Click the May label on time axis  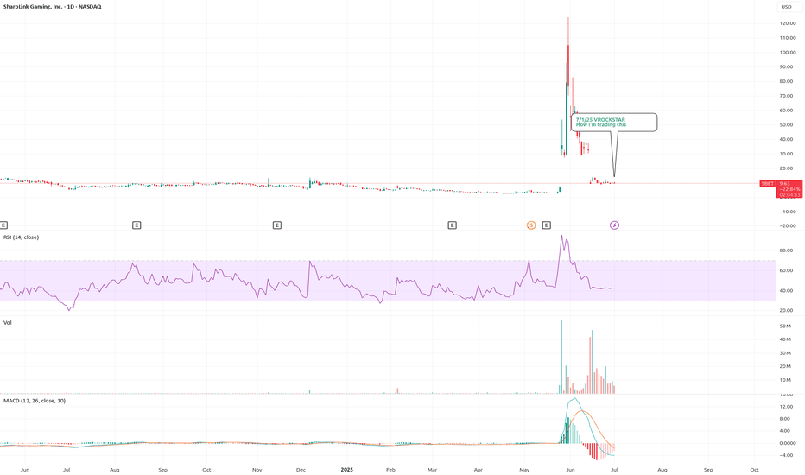coord(524,469)
